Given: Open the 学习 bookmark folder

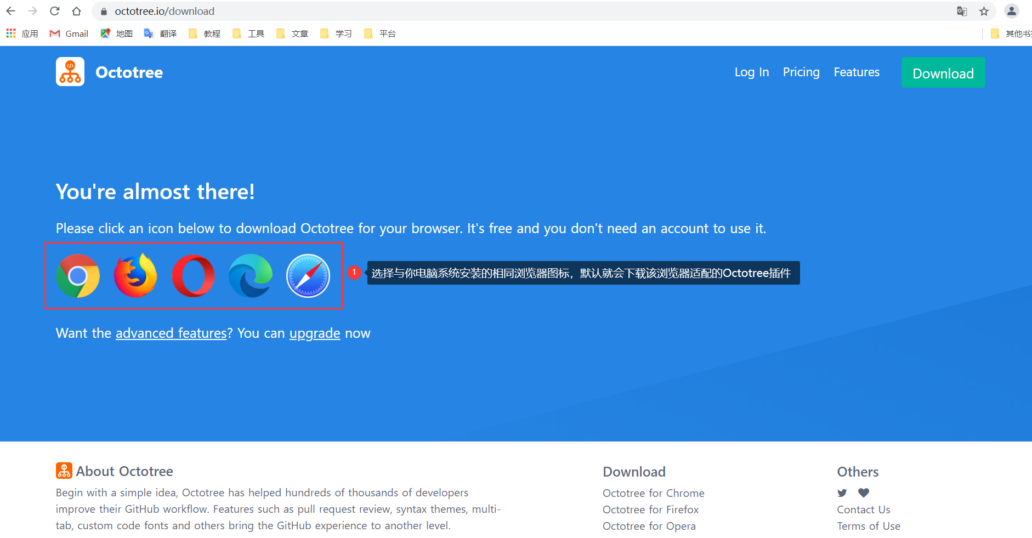Looking at the screenshot, I should (x=336, y=33).
